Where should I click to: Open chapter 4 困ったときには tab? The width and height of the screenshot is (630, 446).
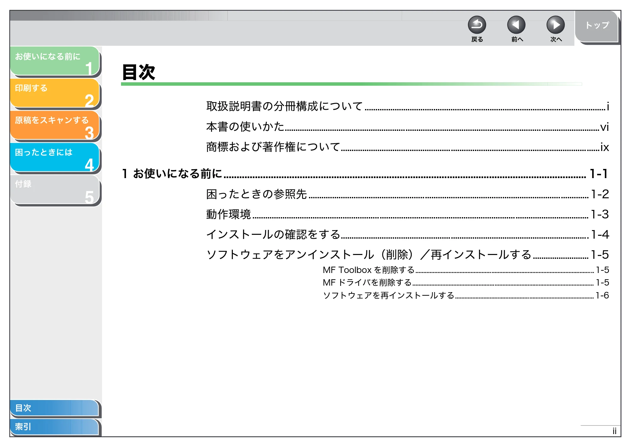(55, 157)
